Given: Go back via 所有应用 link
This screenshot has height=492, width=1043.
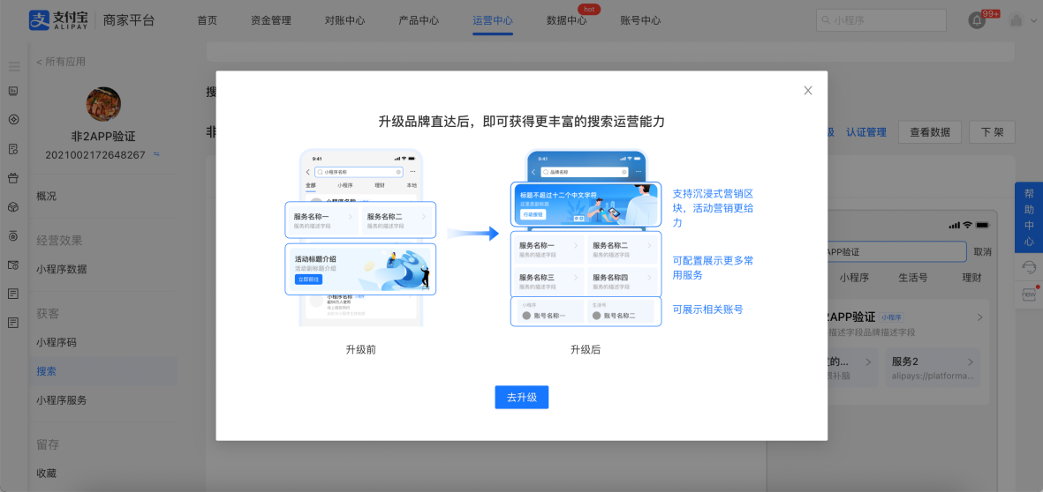Looking at the screenshot, I should point(61,62).
